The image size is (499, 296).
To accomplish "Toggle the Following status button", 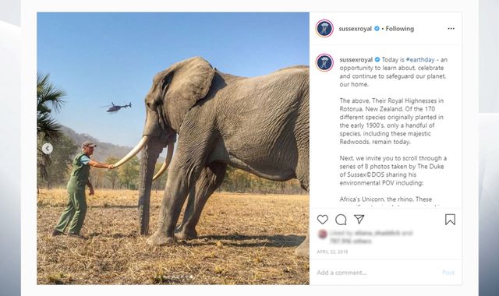I will tap(400, 29).
